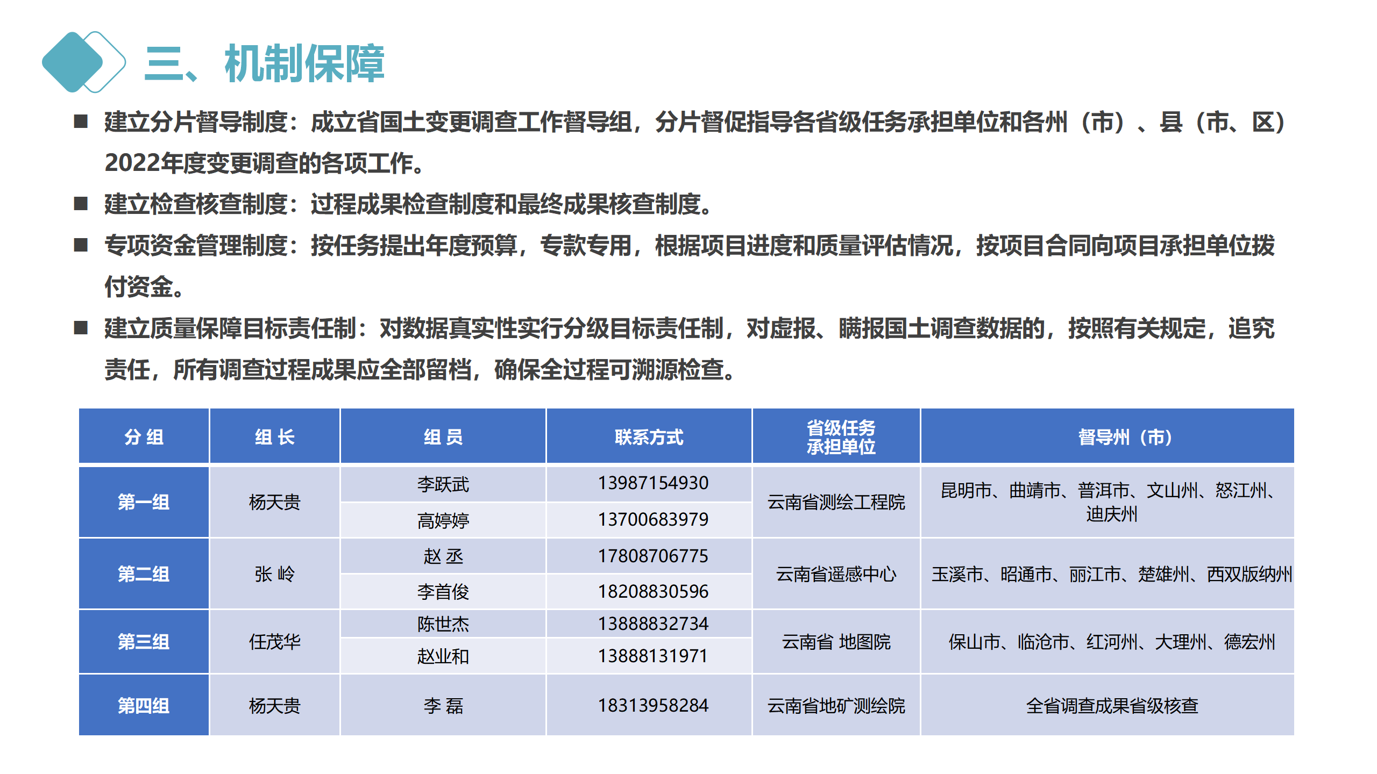Click member name 陈世杰
1377x774 pixels.
[443, 623]
